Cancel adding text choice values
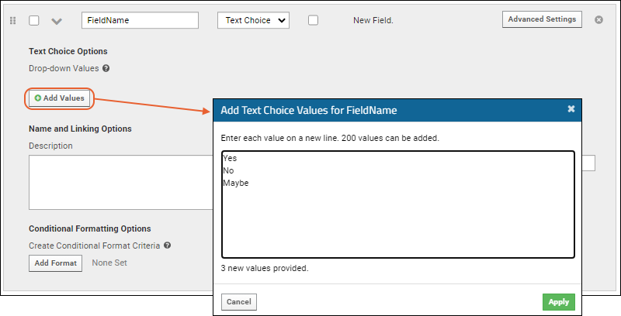Viewport: 621px width, 316px height. tap(239, 302)
